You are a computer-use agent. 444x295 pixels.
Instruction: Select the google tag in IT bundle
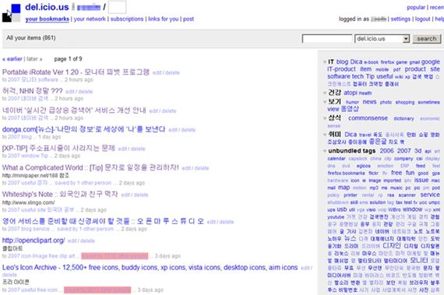[431, 62]
